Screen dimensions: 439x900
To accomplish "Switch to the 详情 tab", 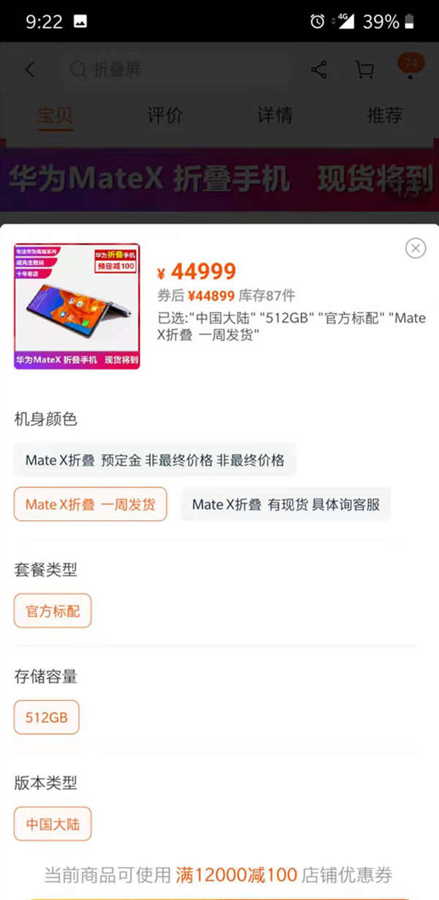I will (x=275, y=116).
